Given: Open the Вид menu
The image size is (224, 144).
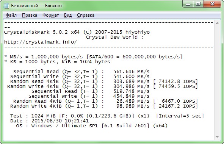Looking at the screenshot, I should pyautogui.click(x=68, y=15).
